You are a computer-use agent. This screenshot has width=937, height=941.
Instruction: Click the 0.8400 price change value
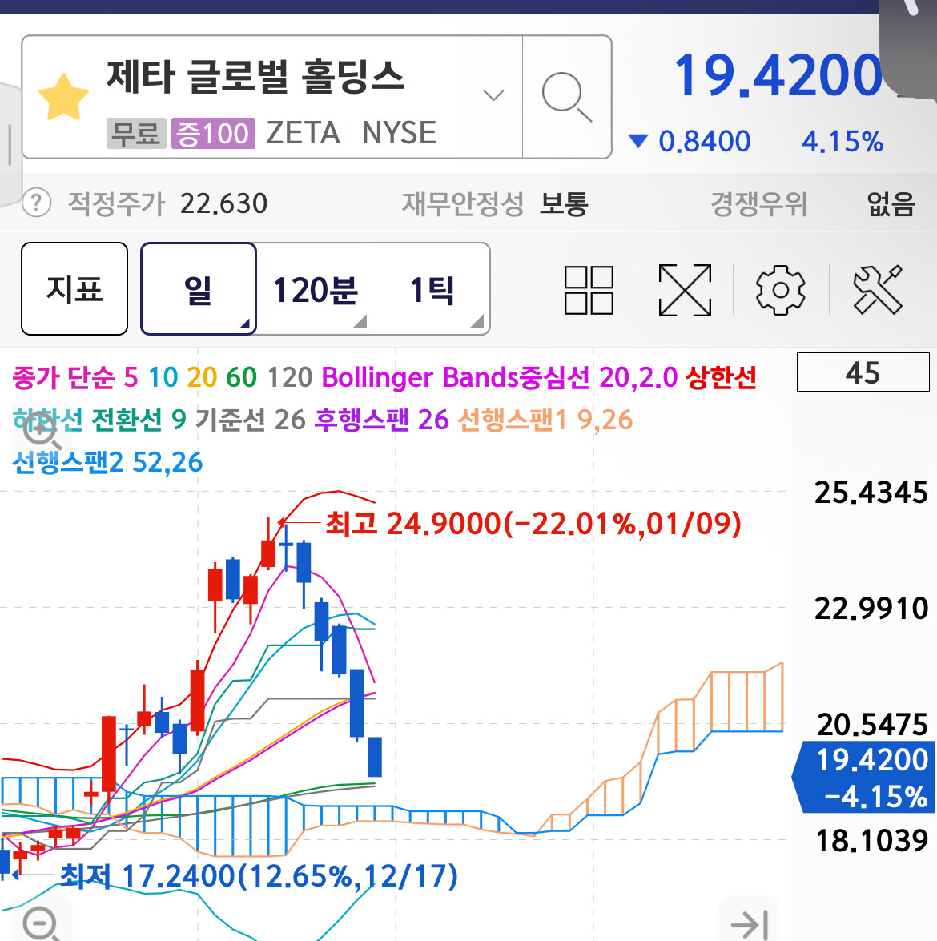click(704, 142)
